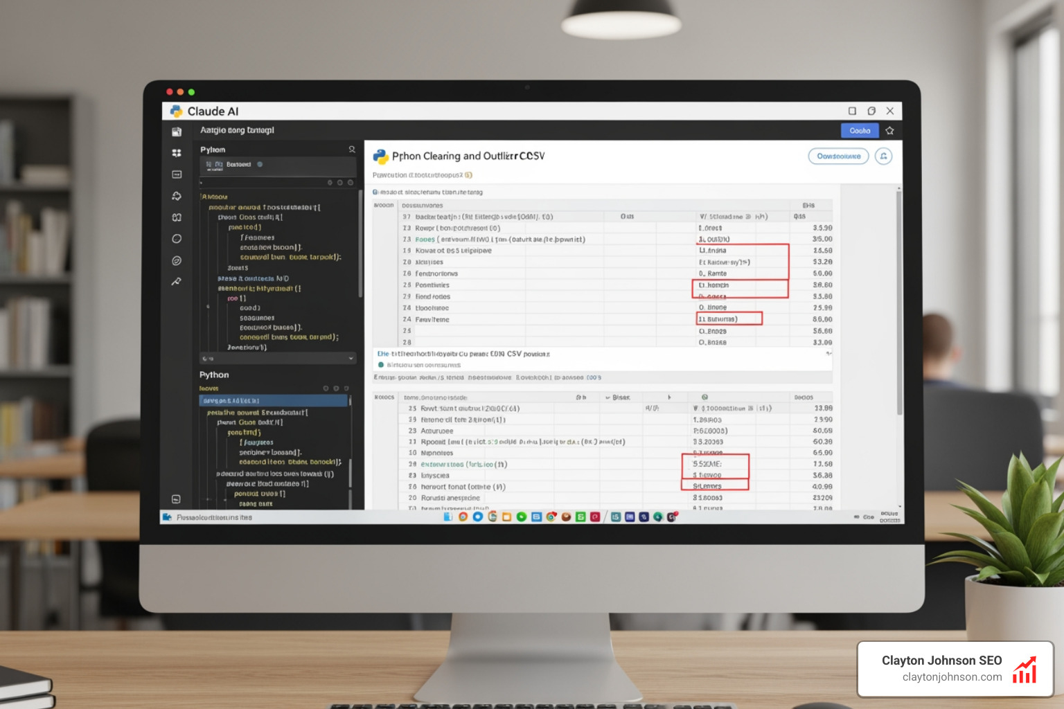Click the blue Code button in the top bar
The width and height of the screenshot is (1064, 709).
[x=860, y=130]
